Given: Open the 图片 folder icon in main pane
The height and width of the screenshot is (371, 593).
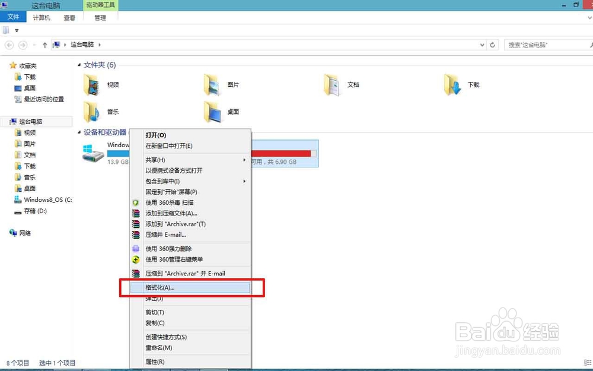Looking at the screenshot, I should click(x=212, y=85).
